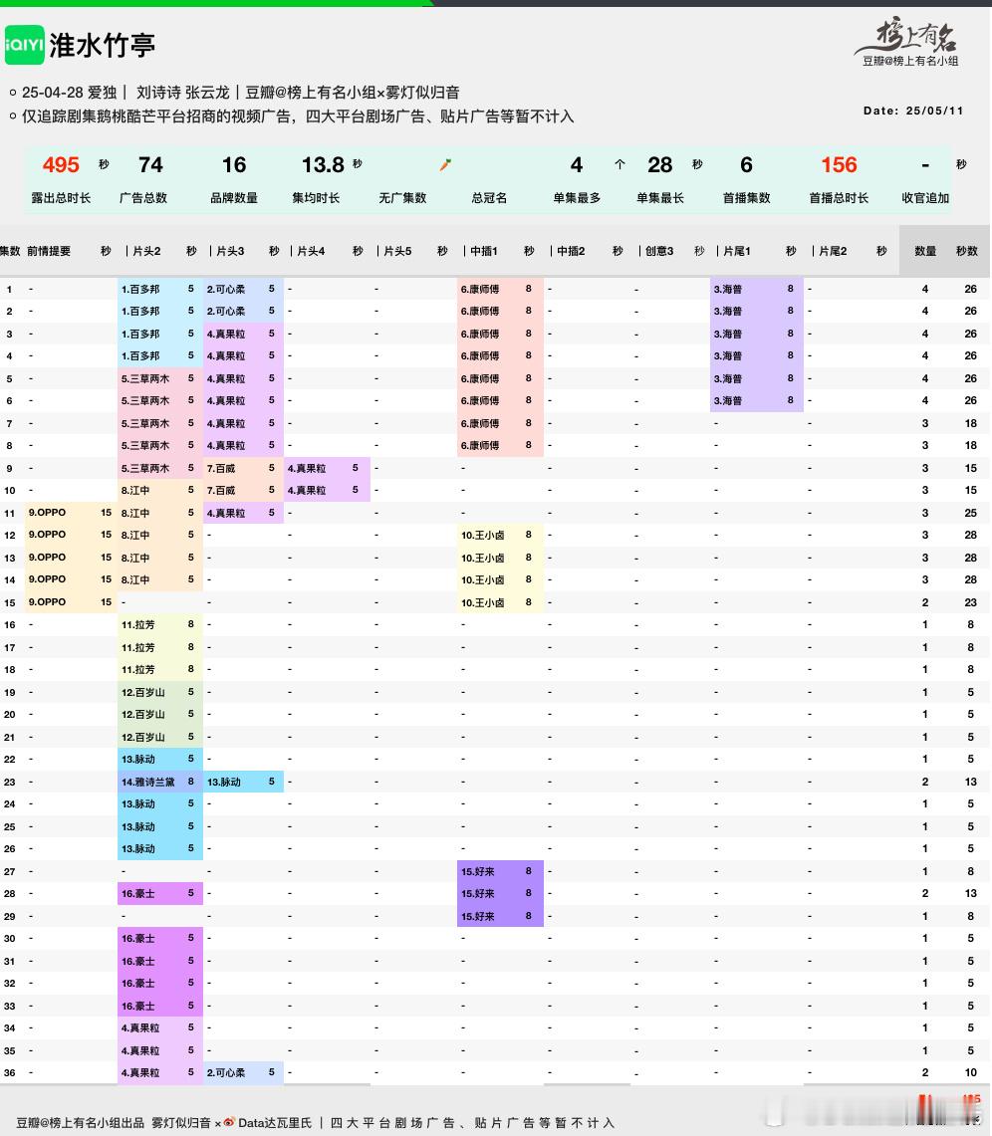Click the 中插1 column header
The image size is (992, 1136).
coord(484,251)
